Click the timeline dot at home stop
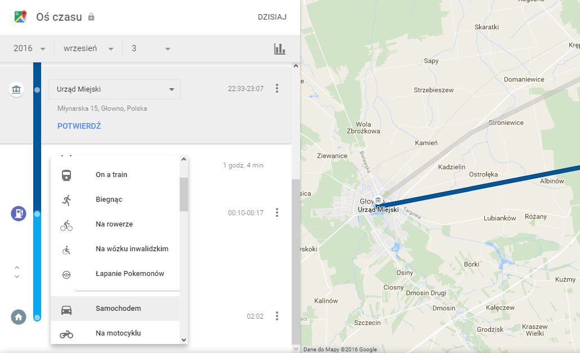The height and width of the screenshot is (353, 580). pos(37,317)
